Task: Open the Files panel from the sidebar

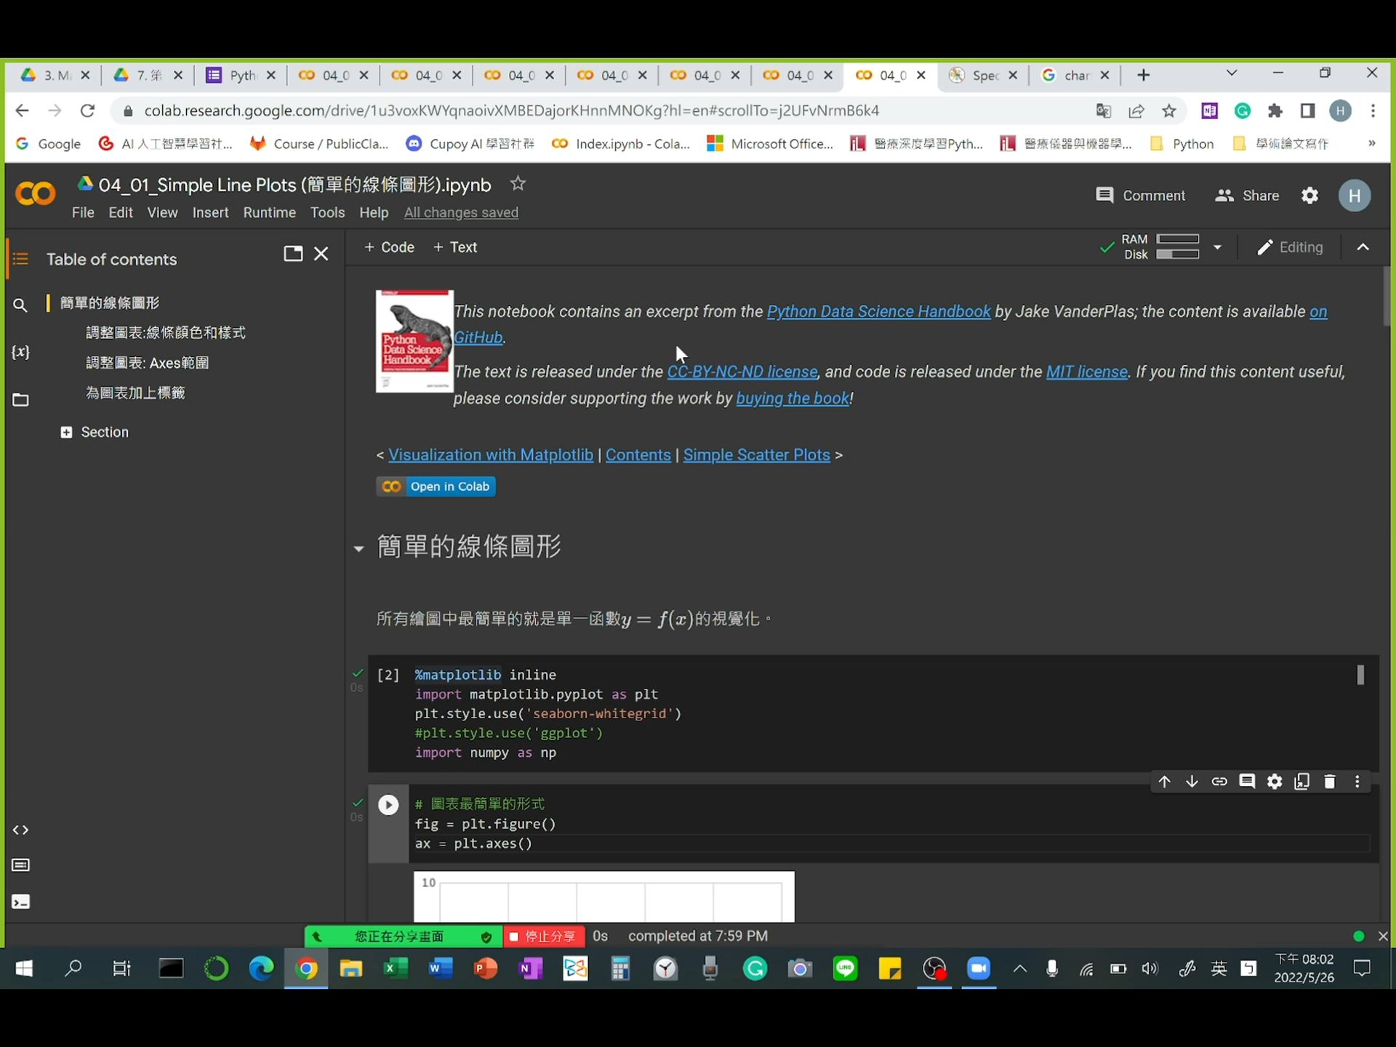Action: 21,399
